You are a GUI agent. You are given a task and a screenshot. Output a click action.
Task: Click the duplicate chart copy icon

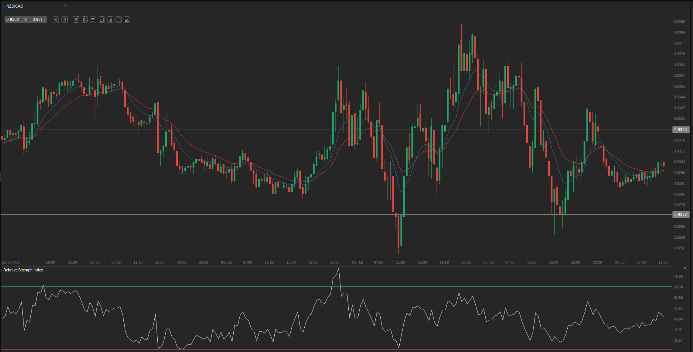point(110,20)
